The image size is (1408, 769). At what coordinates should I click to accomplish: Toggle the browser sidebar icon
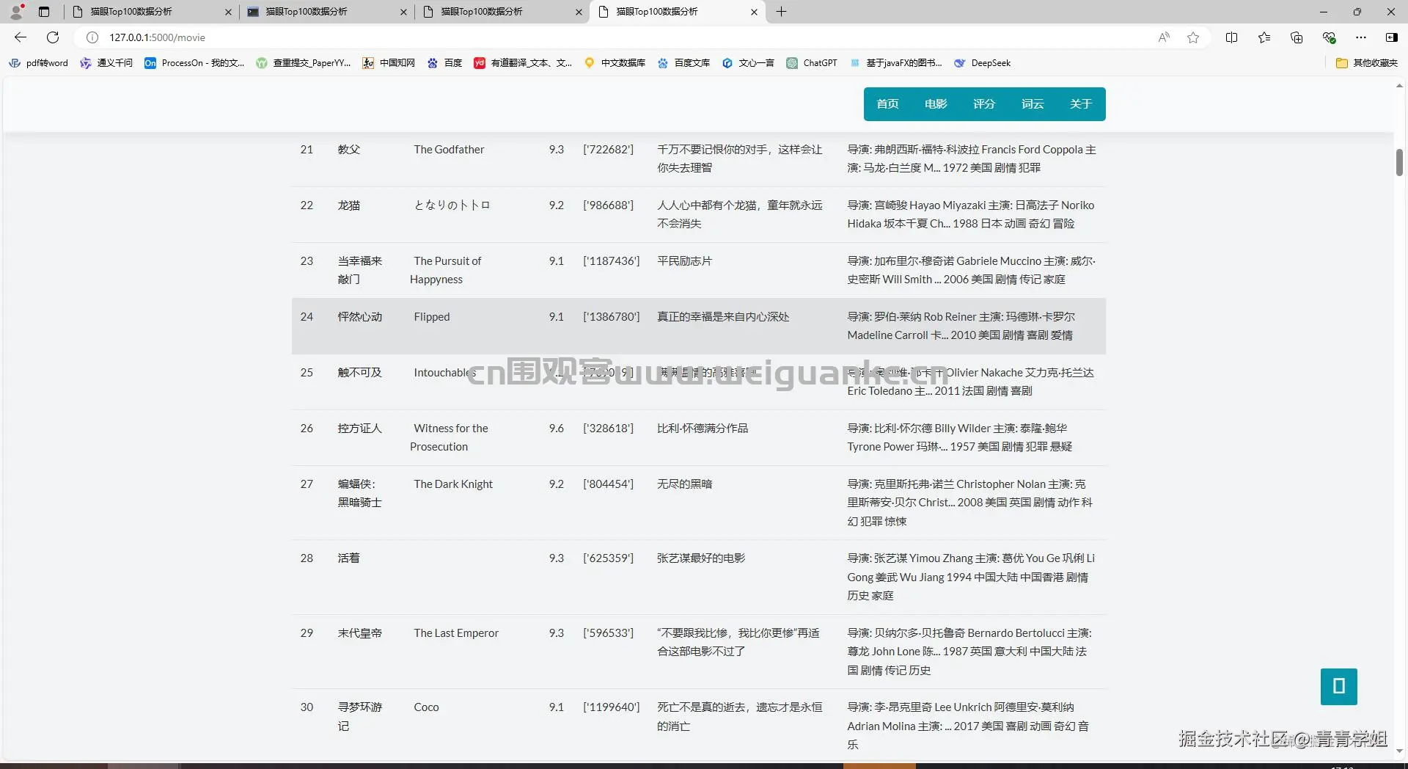pyautogui.click(x=1391, y=37)
